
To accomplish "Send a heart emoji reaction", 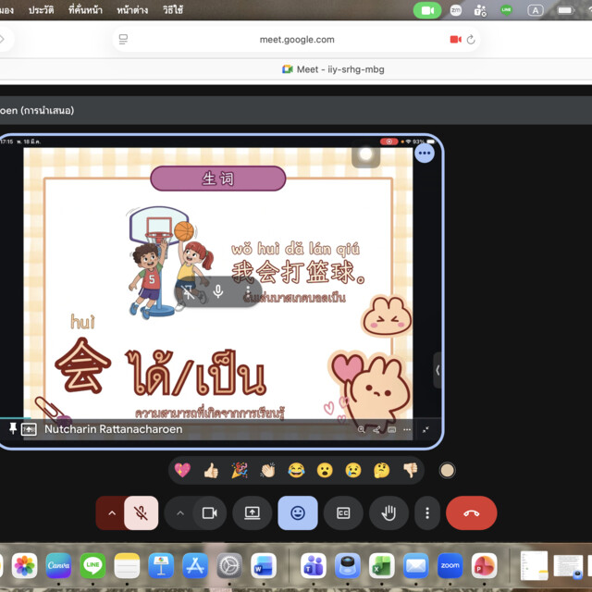I will [x=182, y=470].
